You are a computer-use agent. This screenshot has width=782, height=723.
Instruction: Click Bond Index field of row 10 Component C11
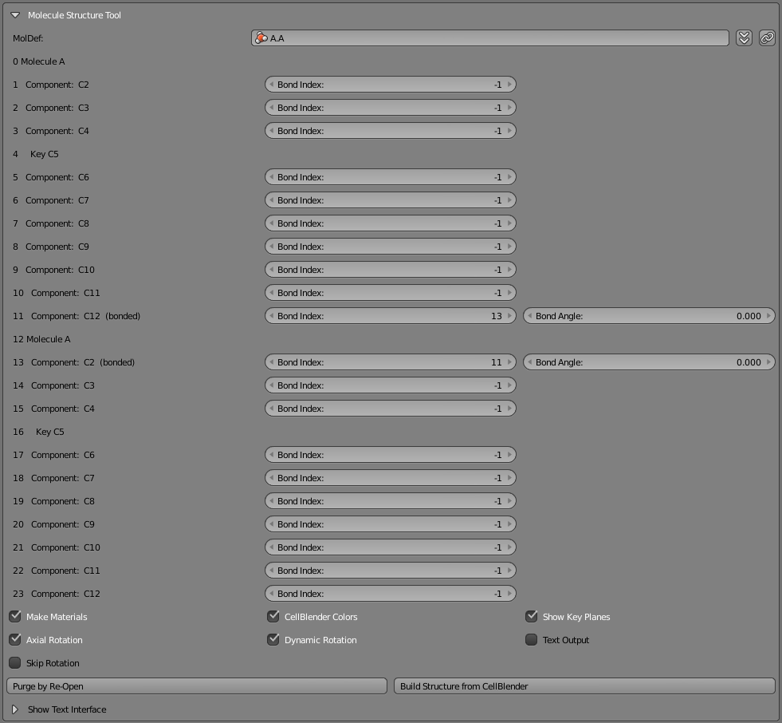click(x=391, y=293)
